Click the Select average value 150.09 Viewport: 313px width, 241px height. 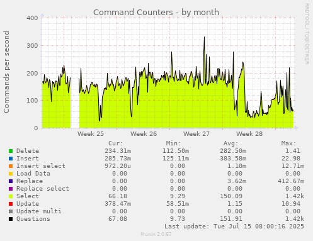231,196
